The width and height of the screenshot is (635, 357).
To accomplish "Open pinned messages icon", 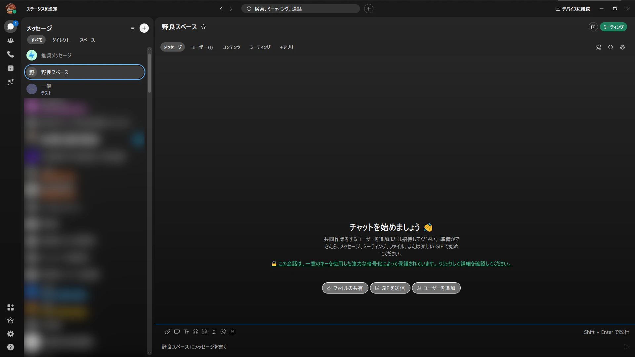I will (599, 47).
